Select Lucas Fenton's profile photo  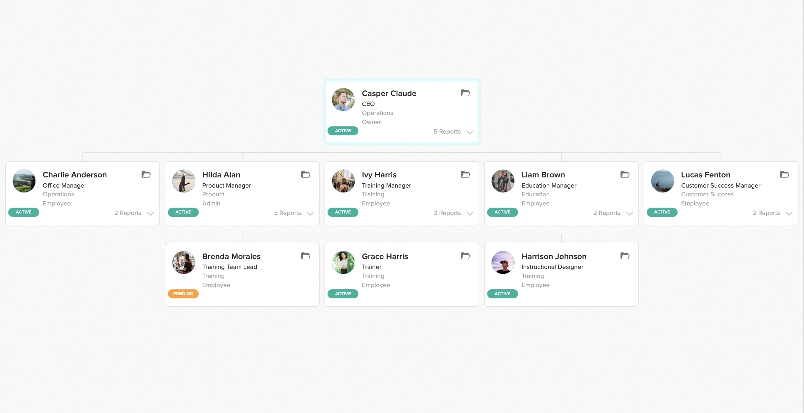663,181
